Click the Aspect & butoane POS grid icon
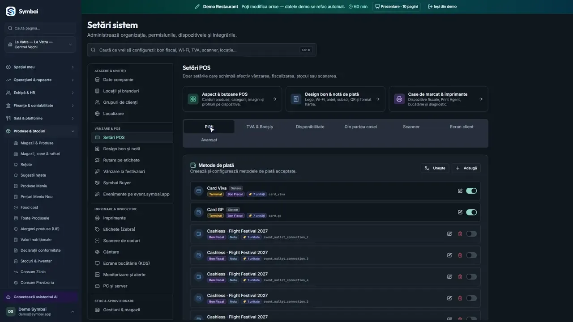 [193, 99]
